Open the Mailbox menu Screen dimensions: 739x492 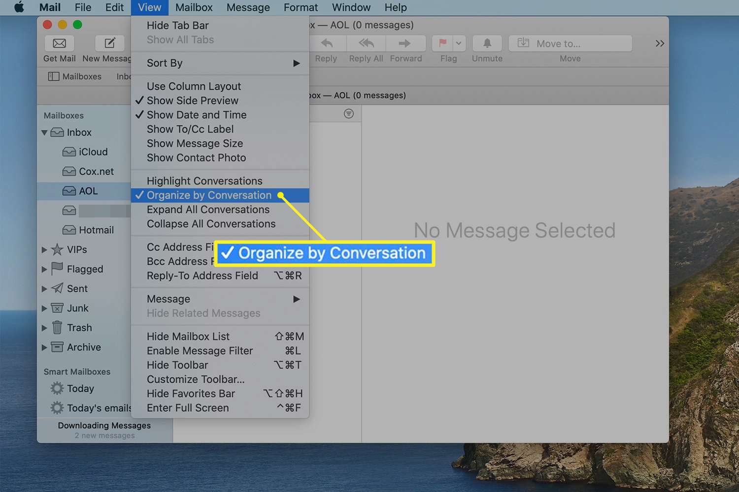click(x=194, y=7)
